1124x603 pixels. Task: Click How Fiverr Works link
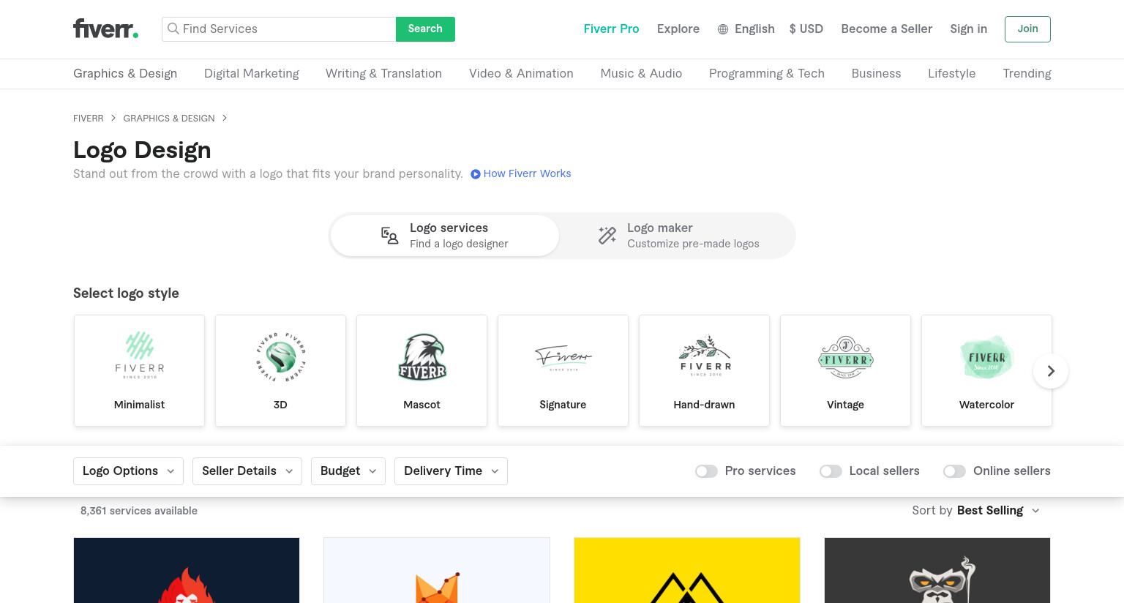[x=527, y=173]
